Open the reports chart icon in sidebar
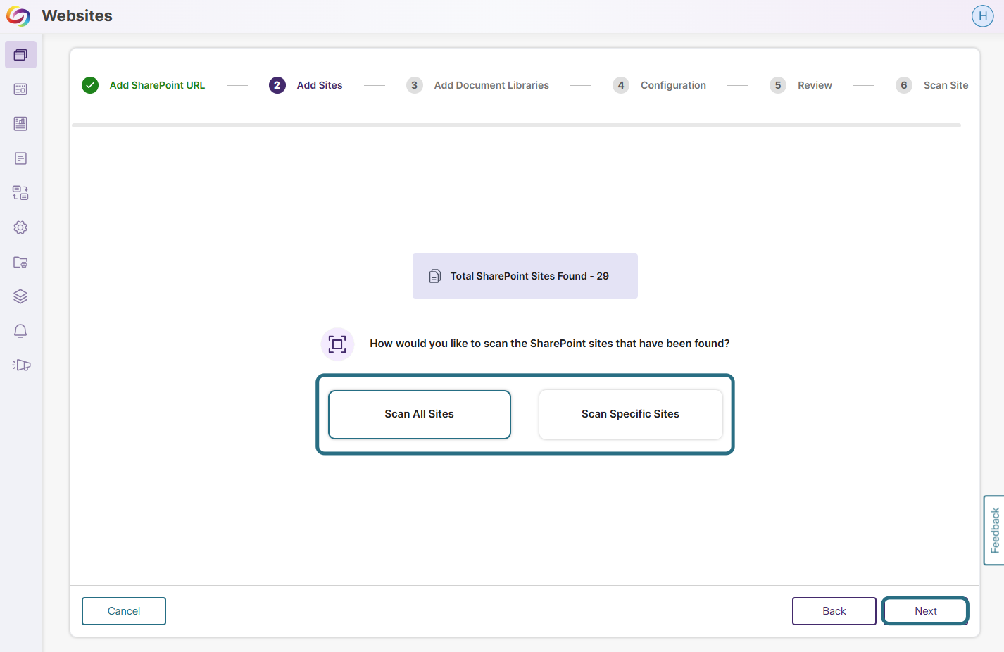The image size is (1004, 652). pos(20,124)
